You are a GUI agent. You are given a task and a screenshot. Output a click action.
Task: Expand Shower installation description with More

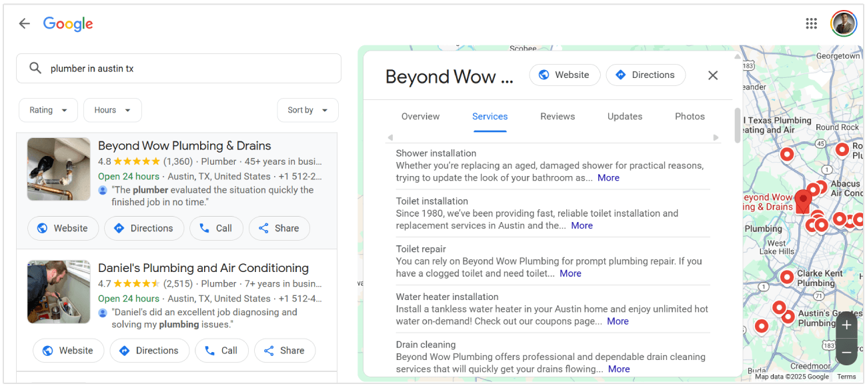(608, 178)
